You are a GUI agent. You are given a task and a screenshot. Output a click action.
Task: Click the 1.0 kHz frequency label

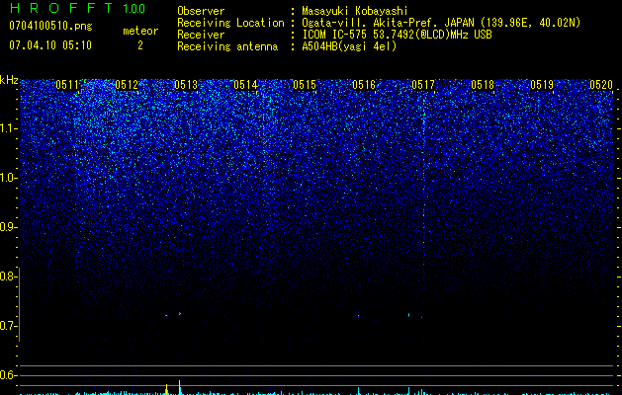(x=8, y=178)
